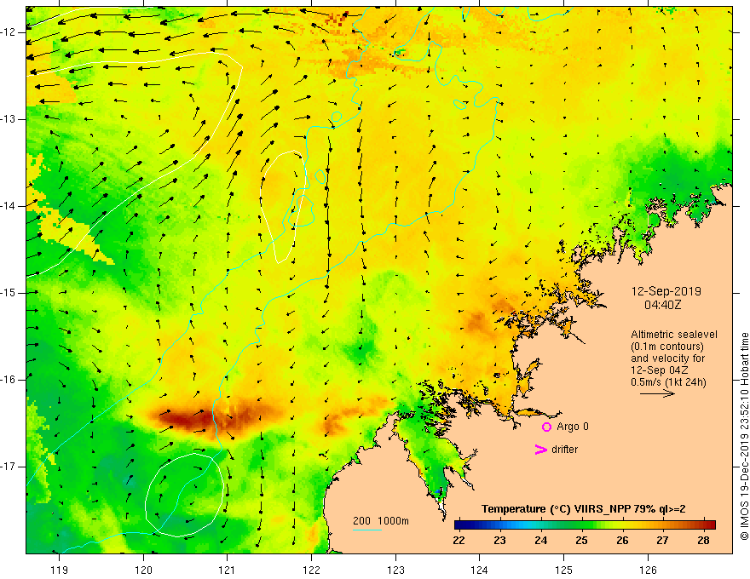Click the 'Altimetric sealevel' caption line
Viewport: 750px width, 579px height.
(x=674, y=335)
